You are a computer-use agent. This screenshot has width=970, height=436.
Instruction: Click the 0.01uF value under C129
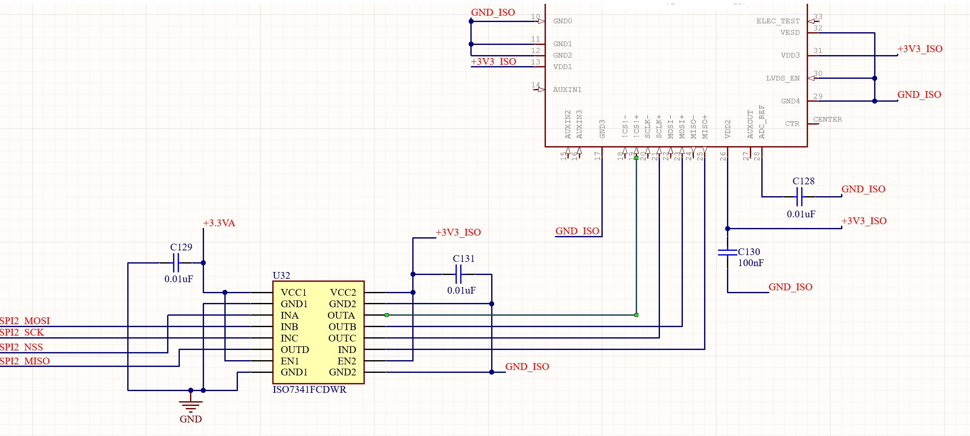pos(179,279)
